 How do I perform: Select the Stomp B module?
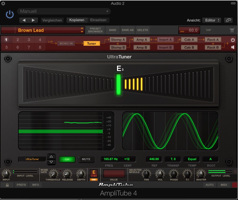(118, 47)
